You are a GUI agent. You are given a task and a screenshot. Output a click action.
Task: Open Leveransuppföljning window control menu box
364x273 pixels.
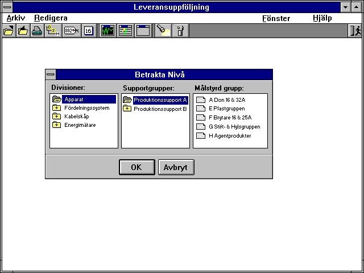(7, 7)
